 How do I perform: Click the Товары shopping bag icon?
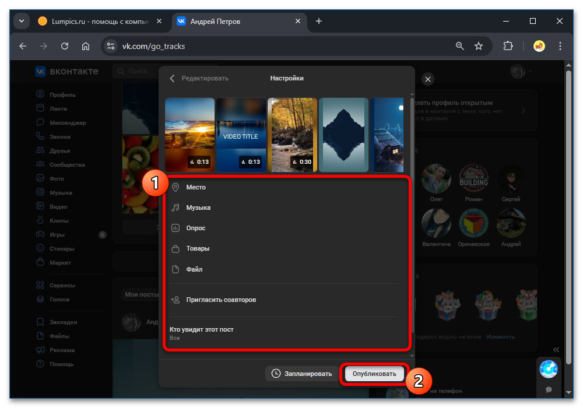(x=175, y=249)
